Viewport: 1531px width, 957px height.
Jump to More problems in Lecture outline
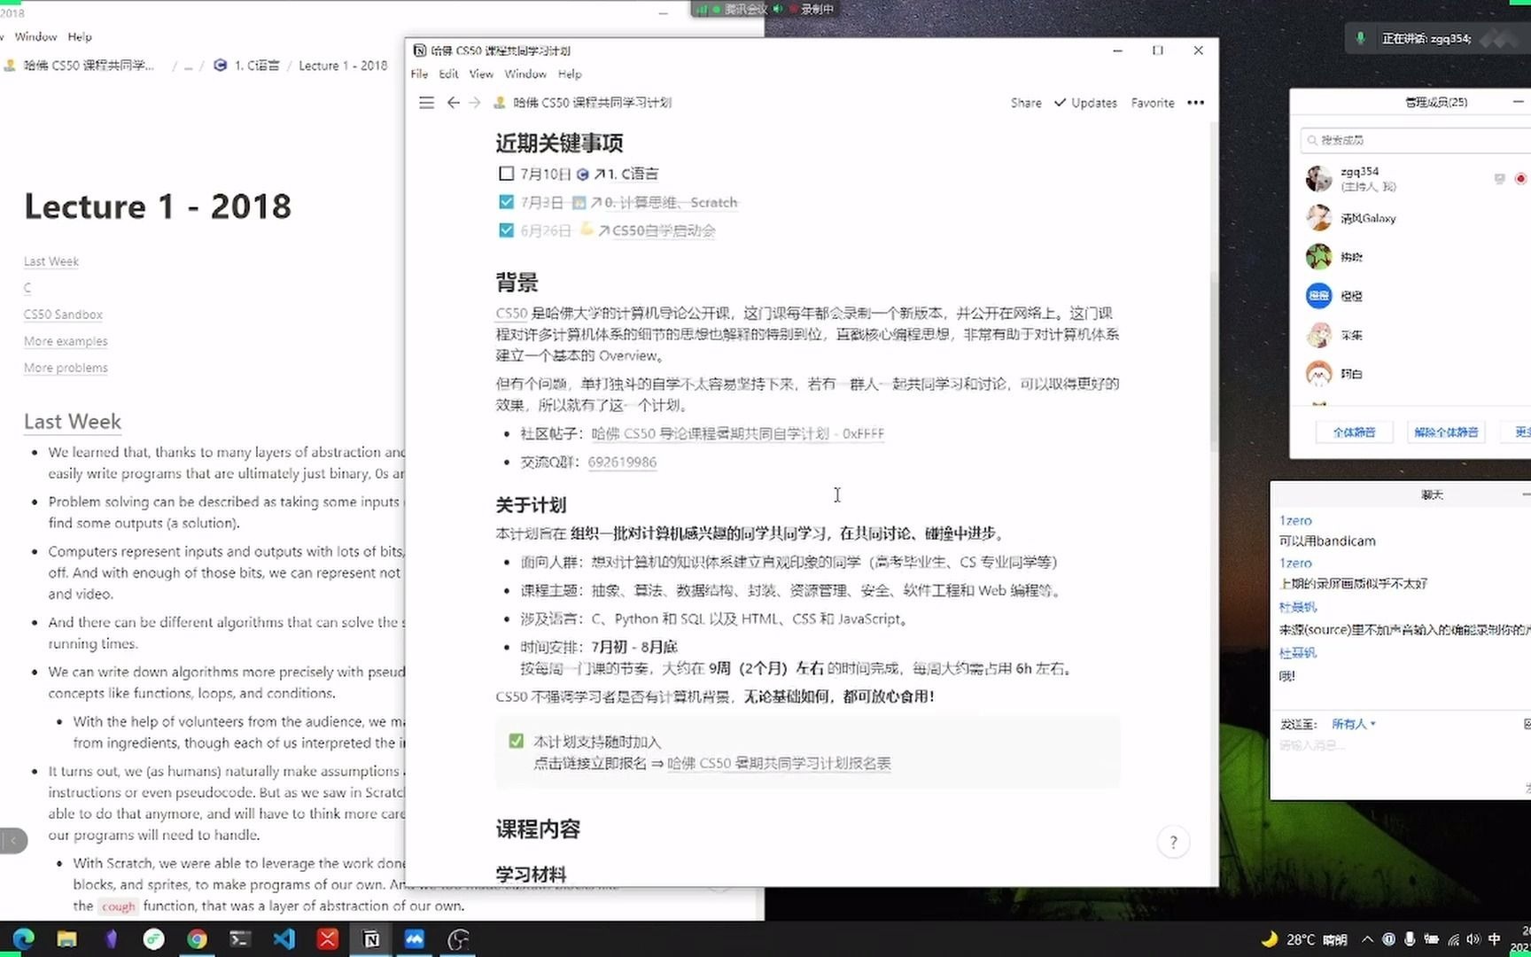pyautogui.click(x=66, y=368)
